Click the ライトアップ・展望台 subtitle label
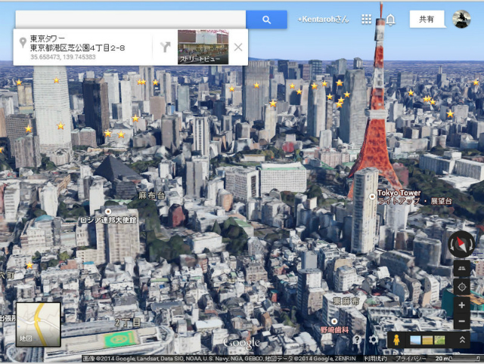The image size is (484, 364). tap(414, 202)
